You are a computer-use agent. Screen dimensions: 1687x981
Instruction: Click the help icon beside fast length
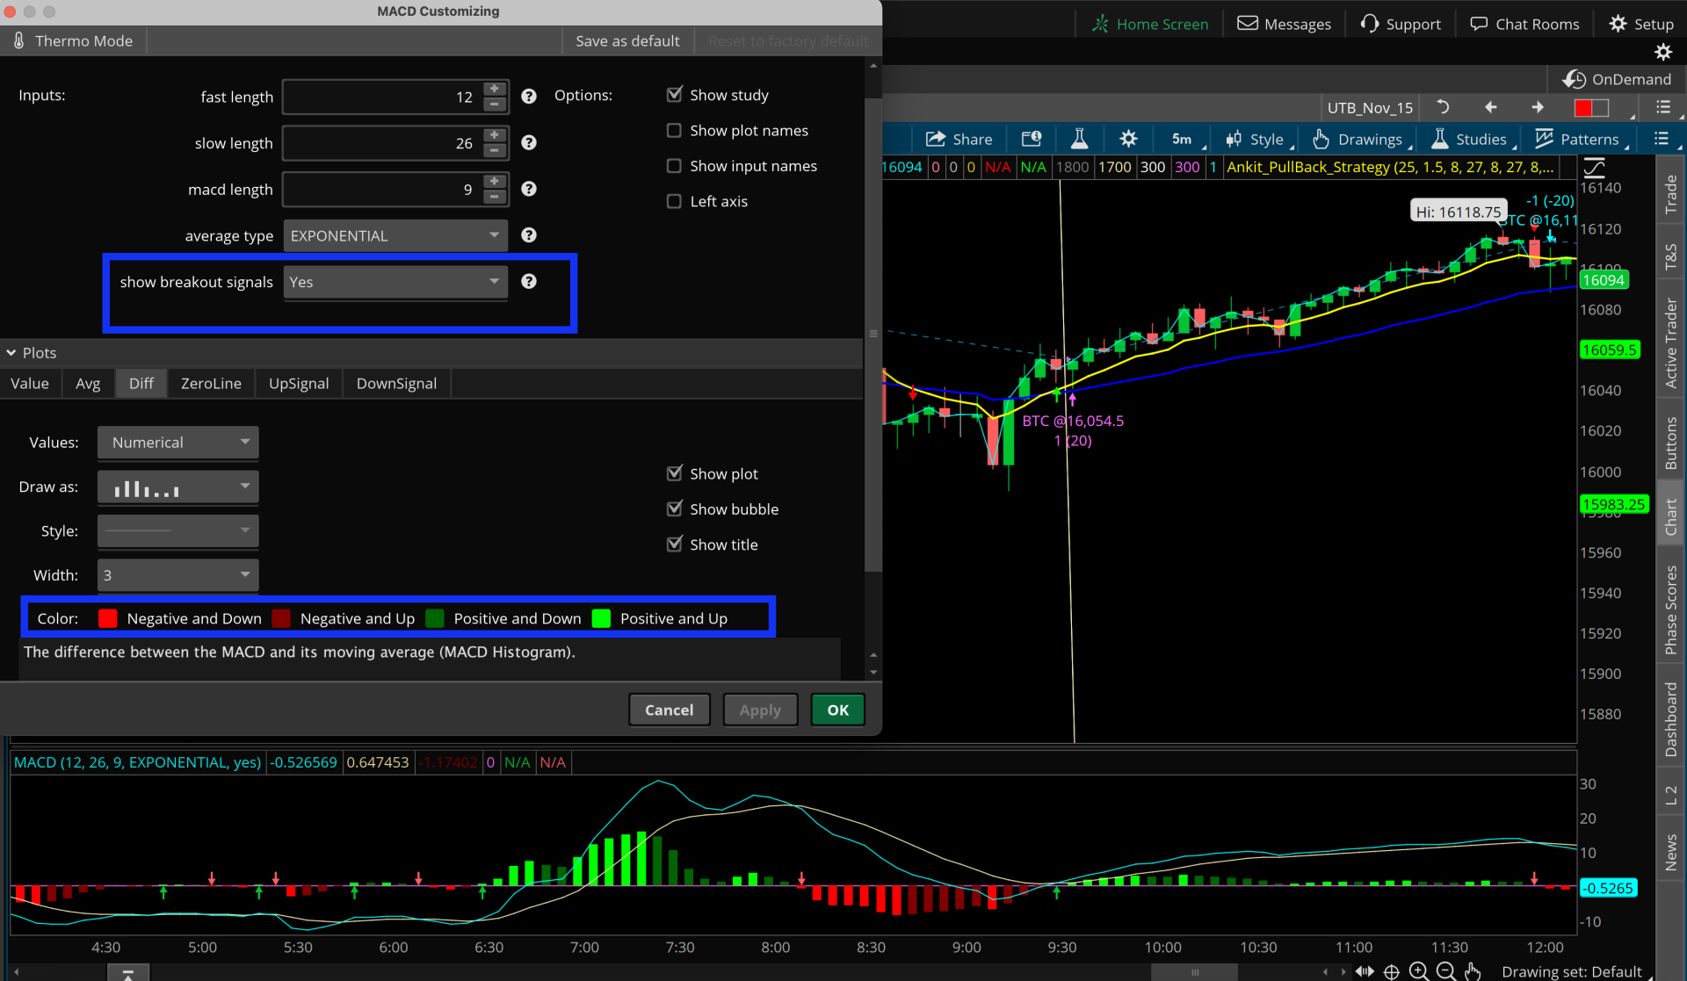click(528, 97)
